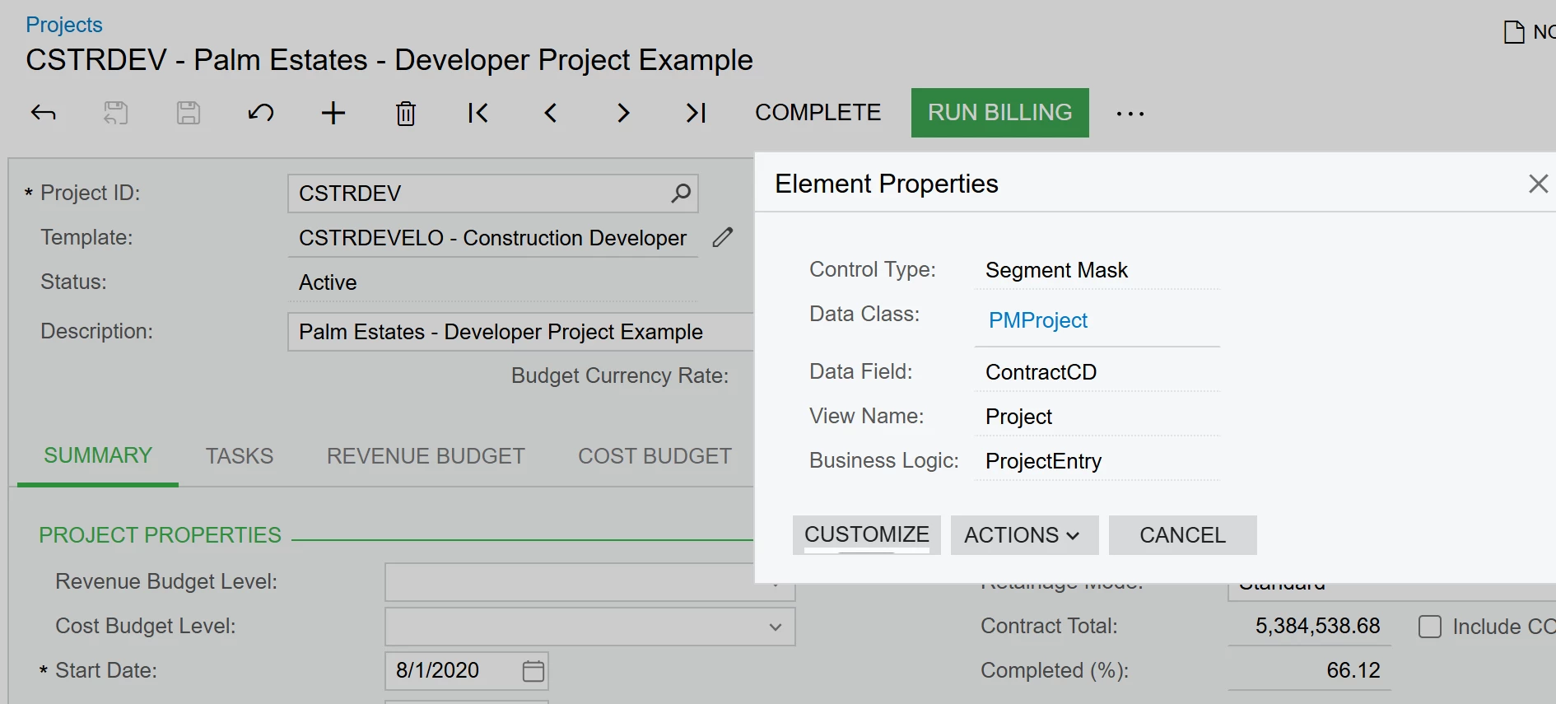Edit the Template with pencil icon
The height and width of the screenshot is (704, 1556).
(x=723, y=237)
